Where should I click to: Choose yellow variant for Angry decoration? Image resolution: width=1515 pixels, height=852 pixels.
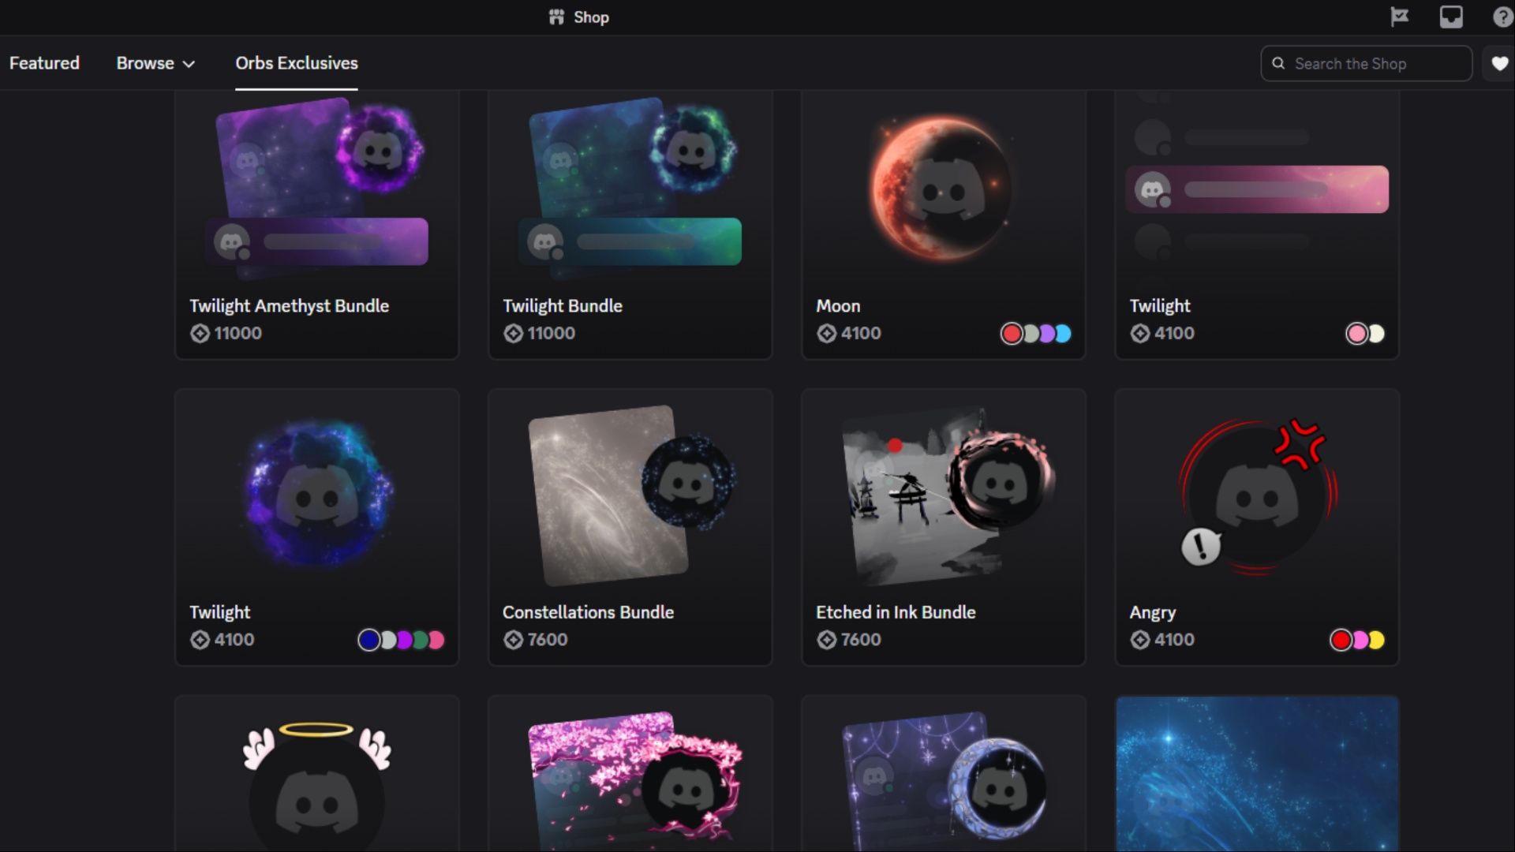coord(1377,640)
